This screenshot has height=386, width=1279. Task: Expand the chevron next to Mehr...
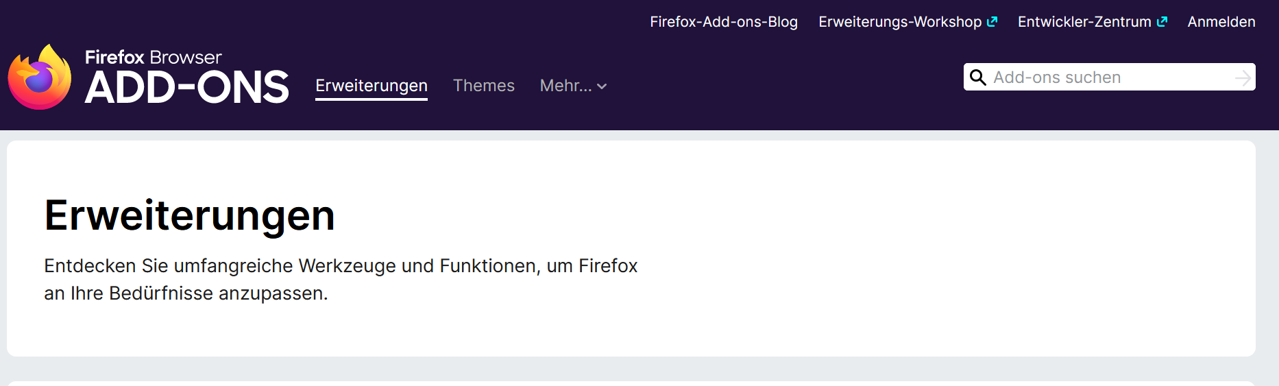(602, 86)
